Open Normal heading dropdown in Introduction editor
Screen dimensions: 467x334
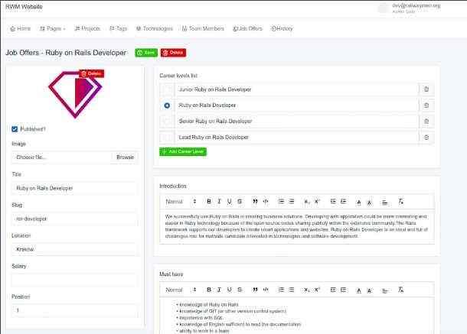point(181,201)
